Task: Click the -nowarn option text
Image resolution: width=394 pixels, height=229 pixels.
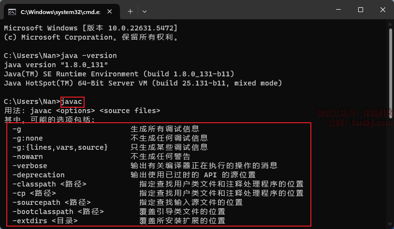Action: (x=28, y=157)
